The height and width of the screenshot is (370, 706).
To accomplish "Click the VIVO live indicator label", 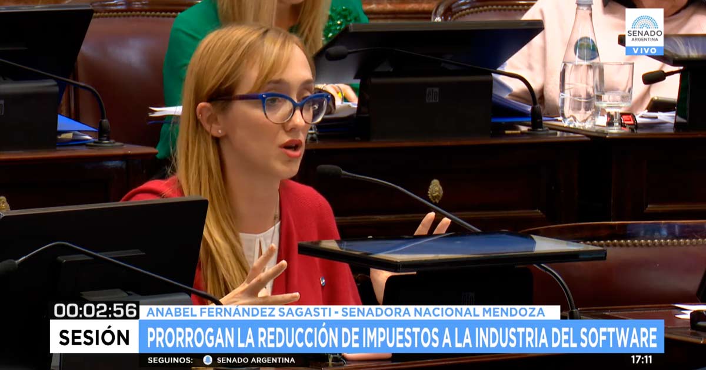I will 644,51.
